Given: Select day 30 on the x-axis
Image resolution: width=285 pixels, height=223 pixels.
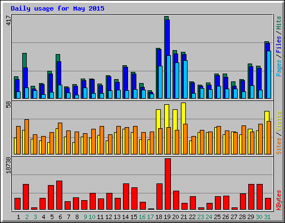Looking at the screenshot, I should [259, 217].
